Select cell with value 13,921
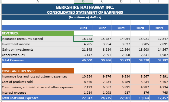 [140, 39]
